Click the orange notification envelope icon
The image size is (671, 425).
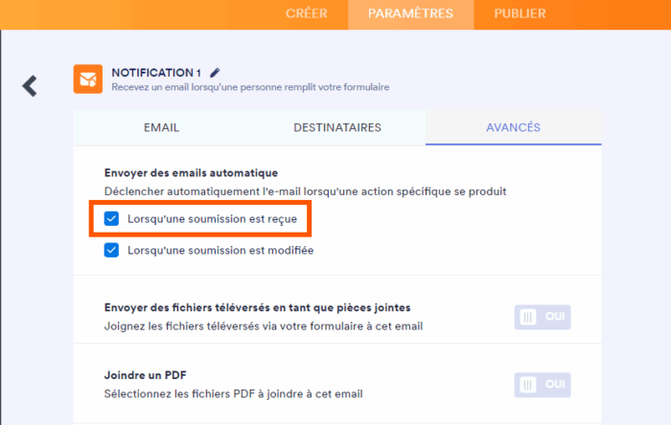pos(88,78)
